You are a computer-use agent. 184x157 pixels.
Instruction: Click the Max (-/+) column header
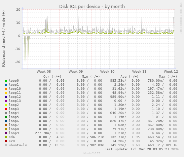(x=168, y=77)
